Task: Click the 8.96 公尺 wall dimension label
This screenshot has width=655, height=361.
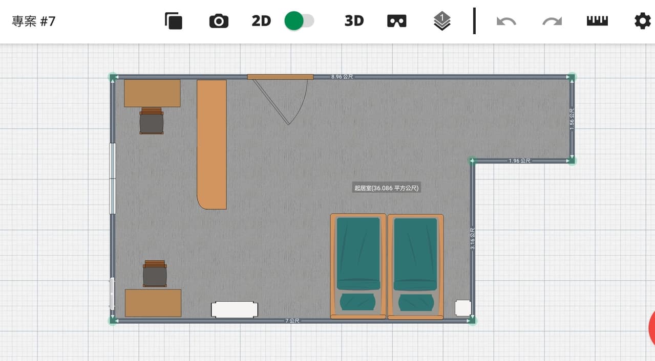Action: (x=342, y=77)
